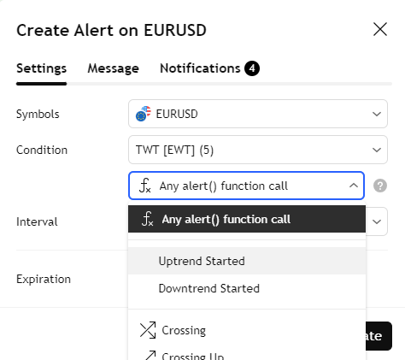Screen dimensions: 405x360
Task: Click the Notifications count badge
Action: (x=252, y=68)
